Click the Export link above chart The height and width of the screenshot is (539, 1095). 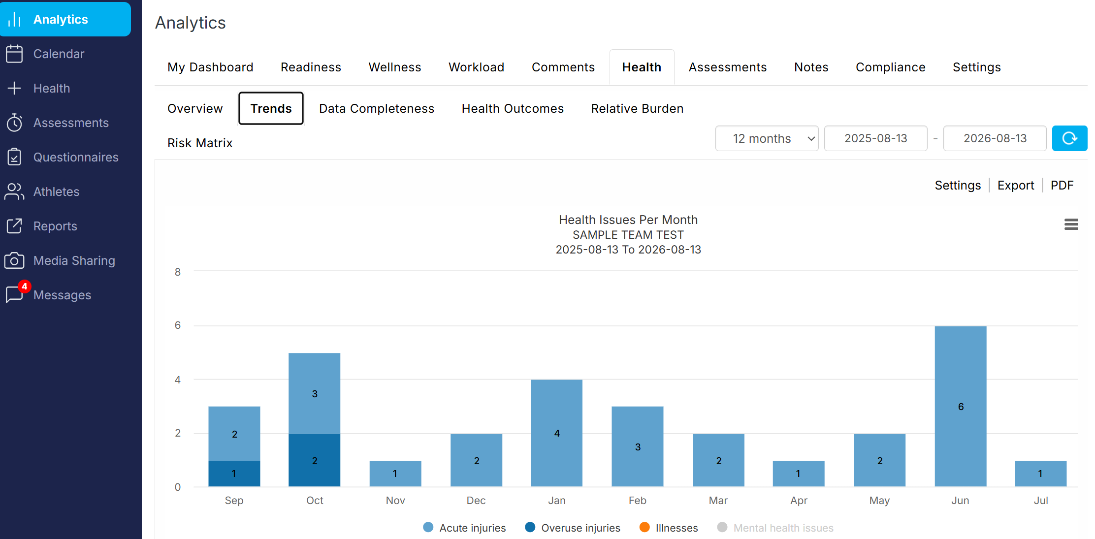1015,185
